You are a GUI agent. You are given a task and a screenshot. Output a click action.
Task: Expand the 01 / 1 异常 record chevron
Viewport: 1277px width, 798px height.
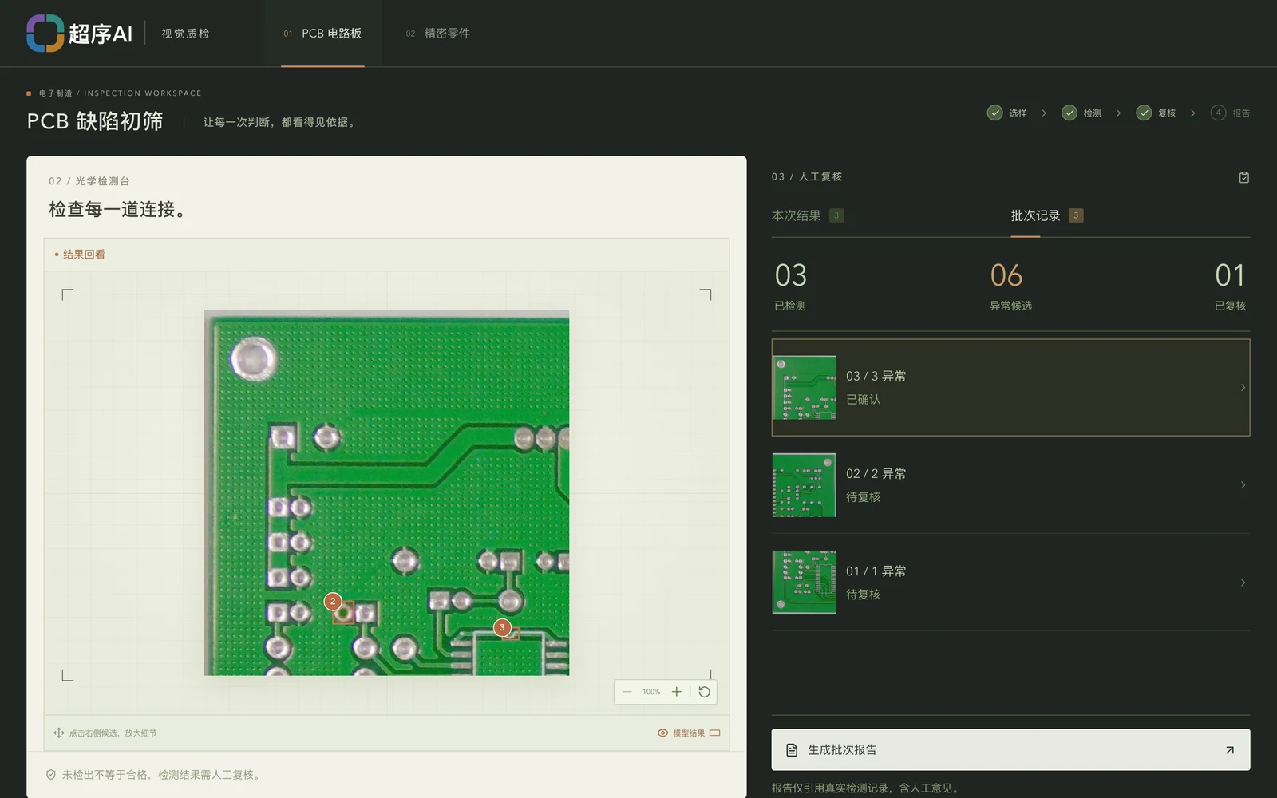[x=1243, y=583]
